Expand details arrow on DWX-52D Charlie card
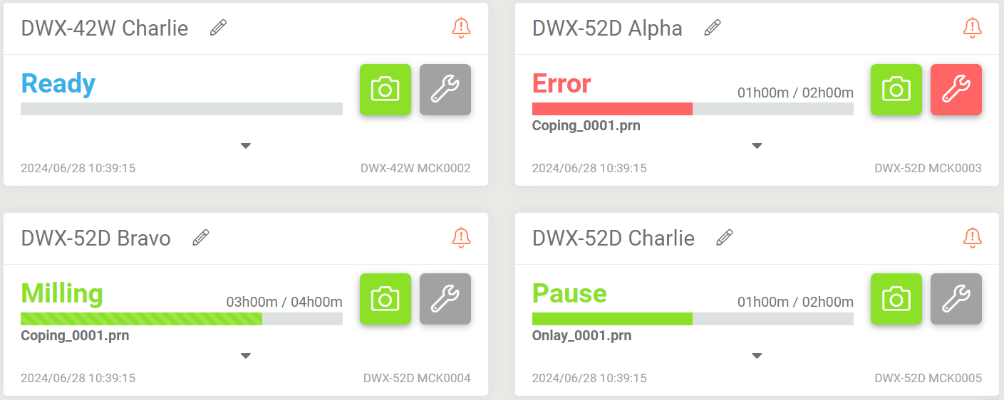Screen dimensions: 1004x400 [757, 355]
